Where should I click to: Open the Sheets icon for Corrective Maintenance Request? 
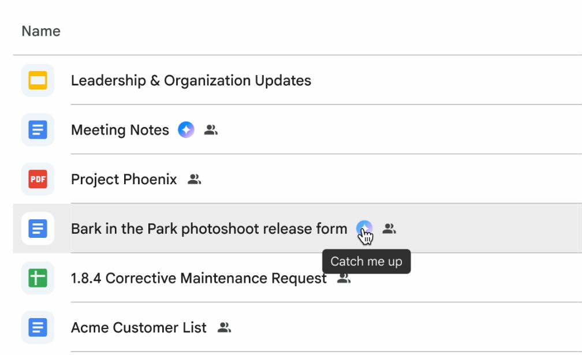[x=37, y=278]
